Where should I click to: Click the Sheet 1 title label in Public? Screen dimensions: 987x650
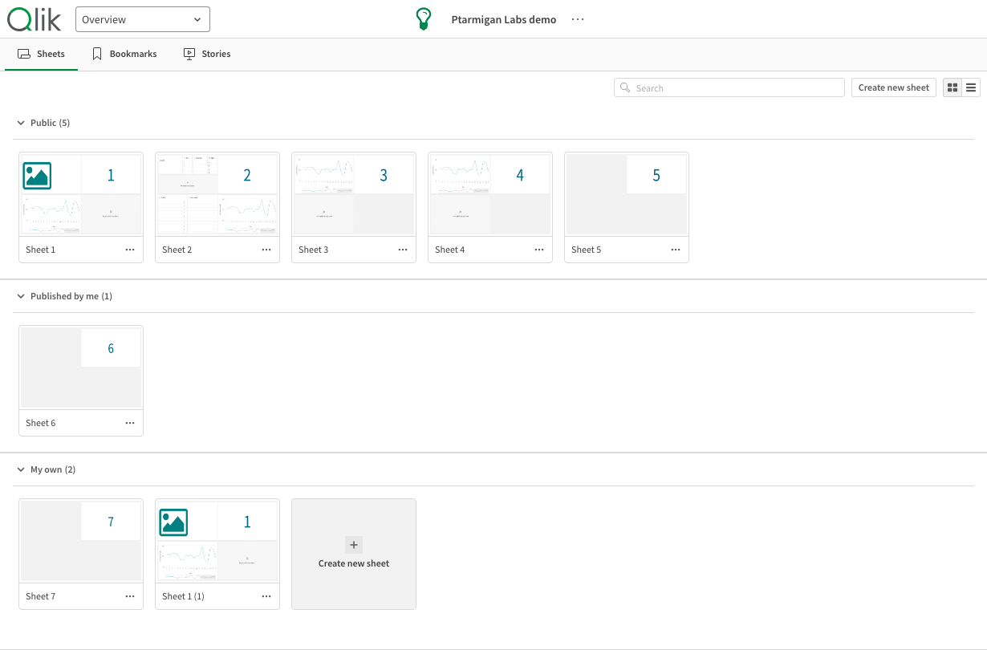tap(41, 250)
